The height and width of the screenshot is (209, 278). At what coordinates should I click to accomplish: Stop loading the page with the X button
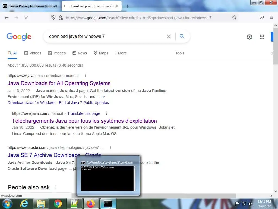pos(26,18)
